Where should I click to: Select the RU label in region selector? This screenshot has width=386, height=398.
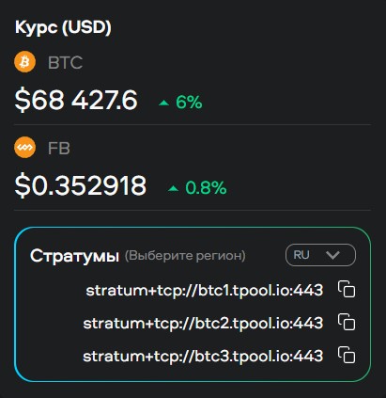[301, 255]
